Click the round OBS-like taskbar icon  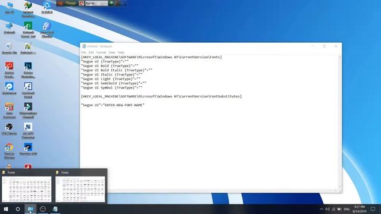43,209
